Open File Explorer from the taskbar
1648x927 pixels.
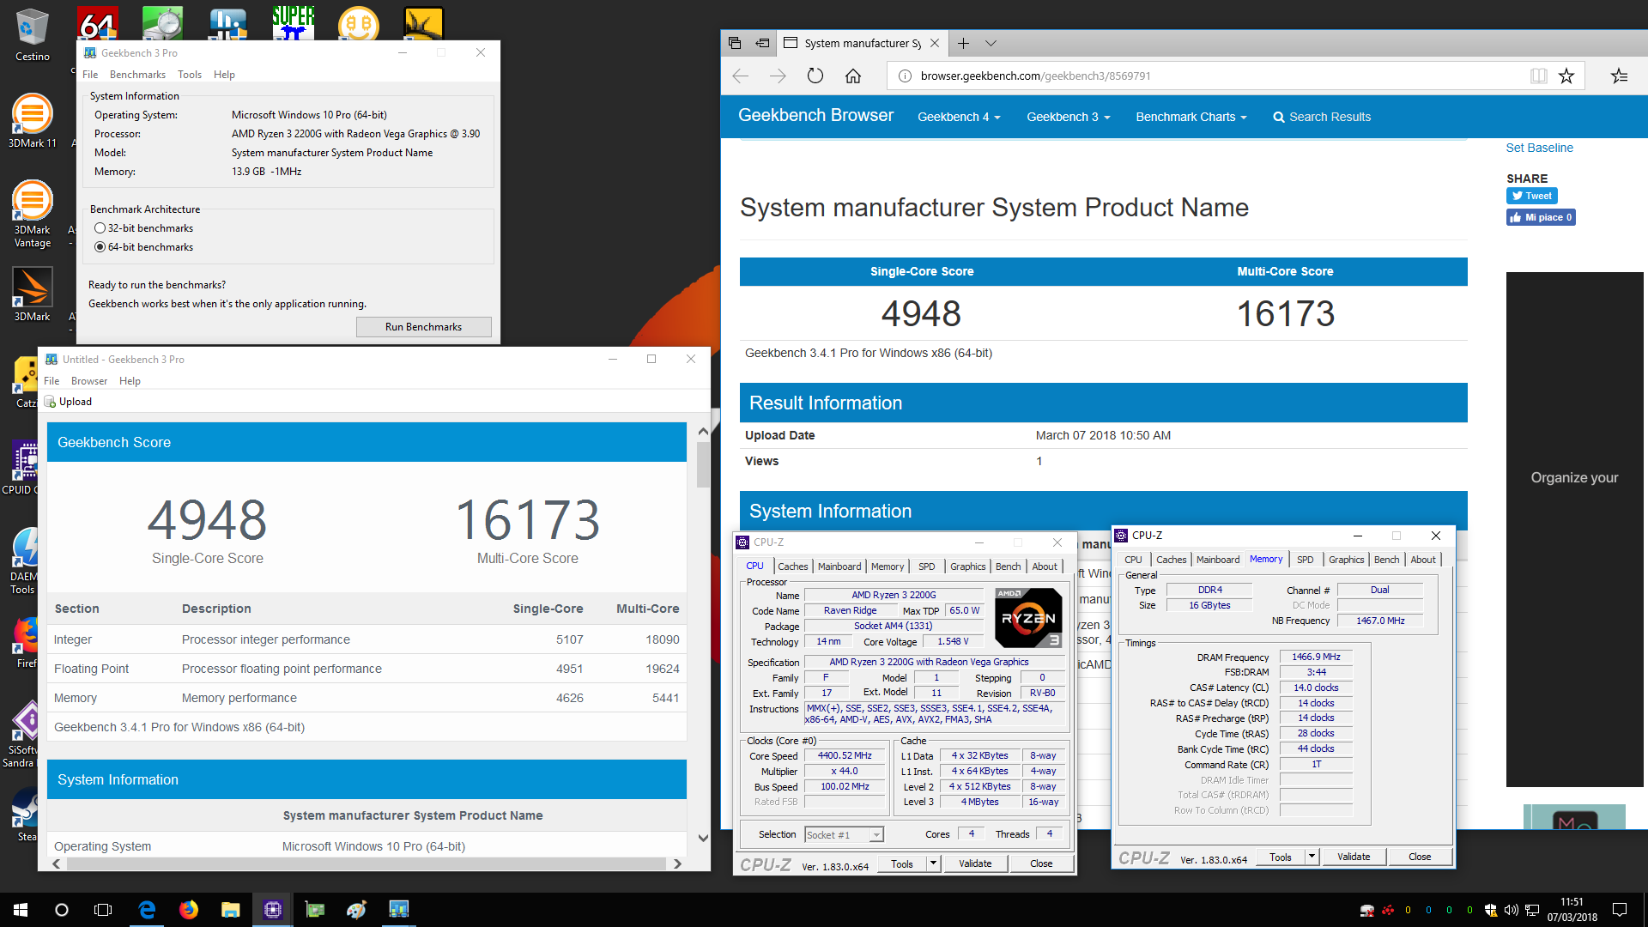(230, 910)
